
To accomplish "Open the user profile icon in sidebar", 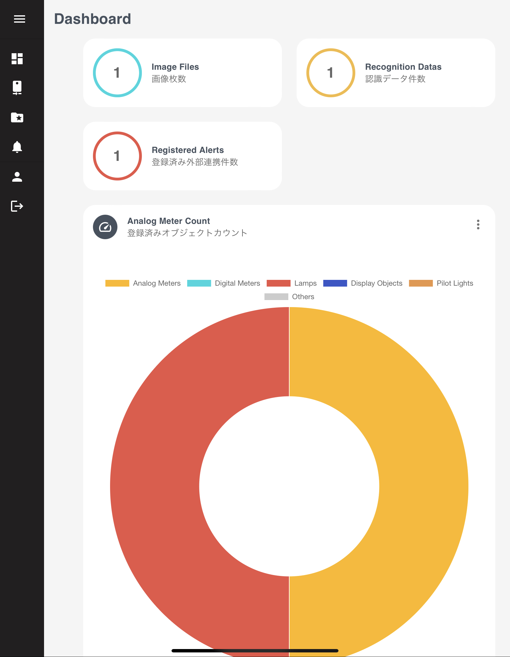I will pyautogui.click(x=17, y=177).
